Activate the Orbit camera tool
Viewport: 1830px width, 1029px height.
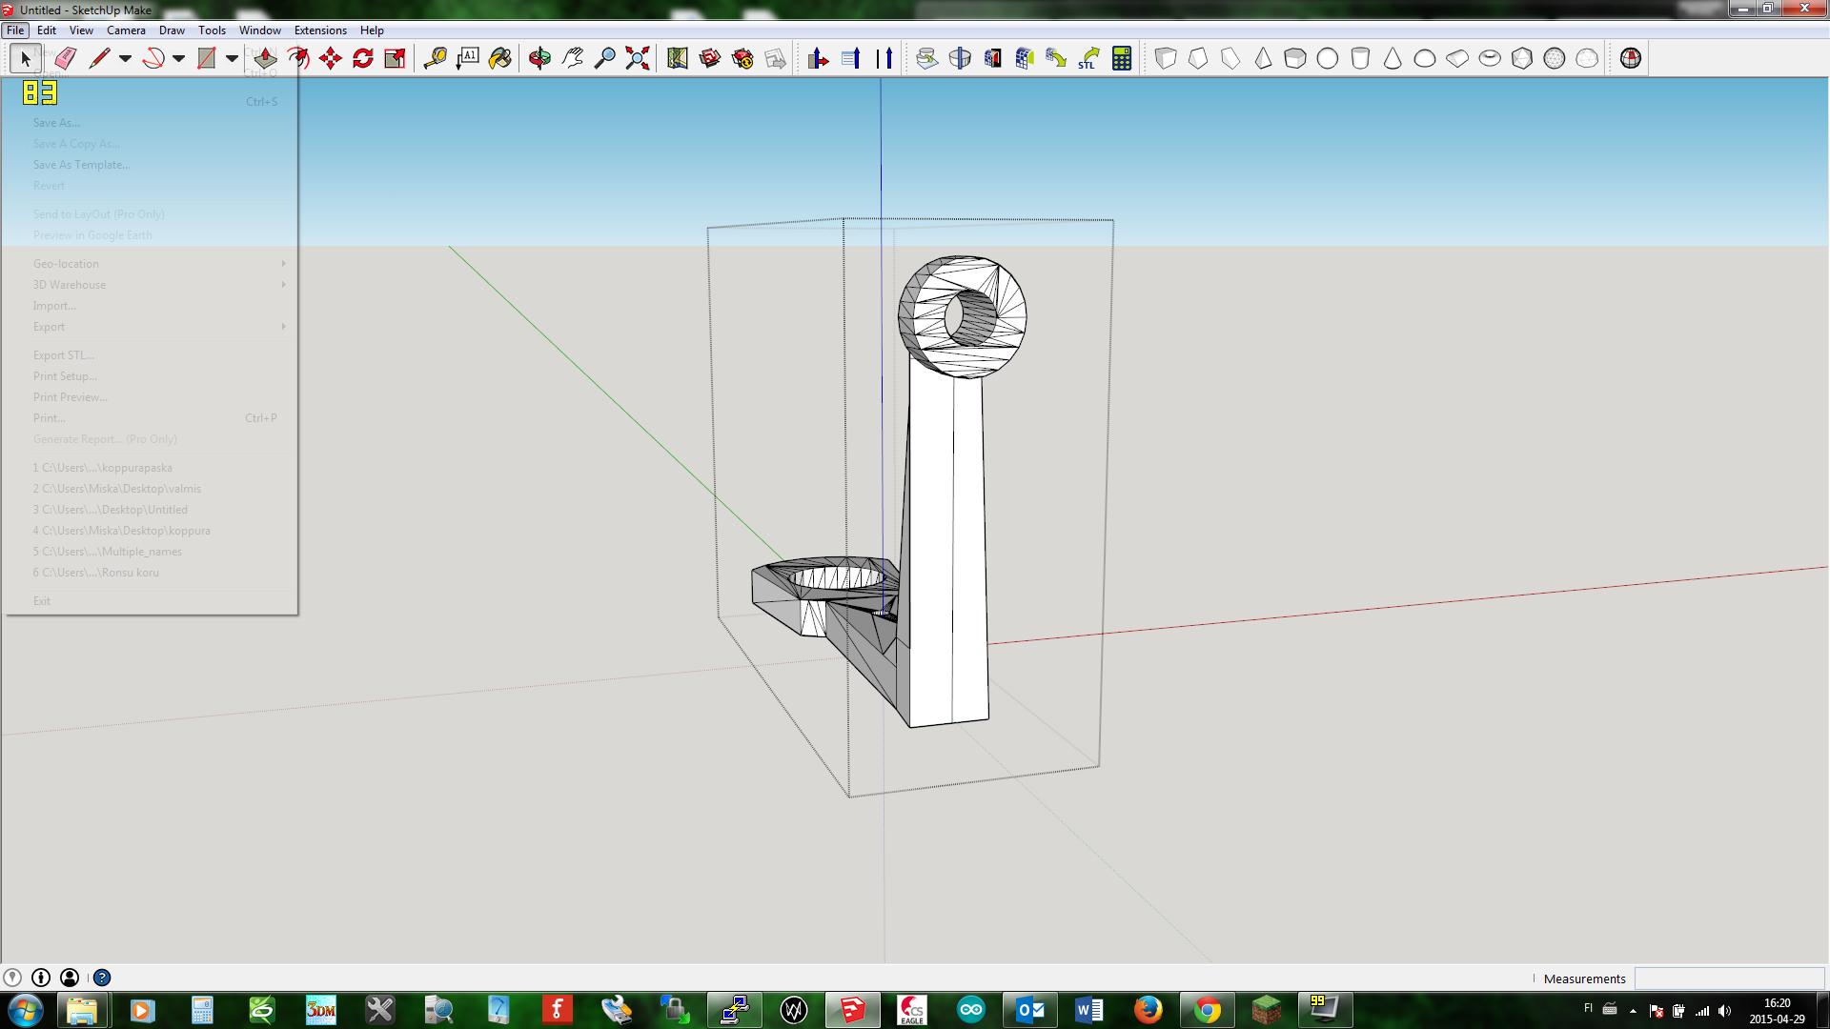tap(539, 58)
